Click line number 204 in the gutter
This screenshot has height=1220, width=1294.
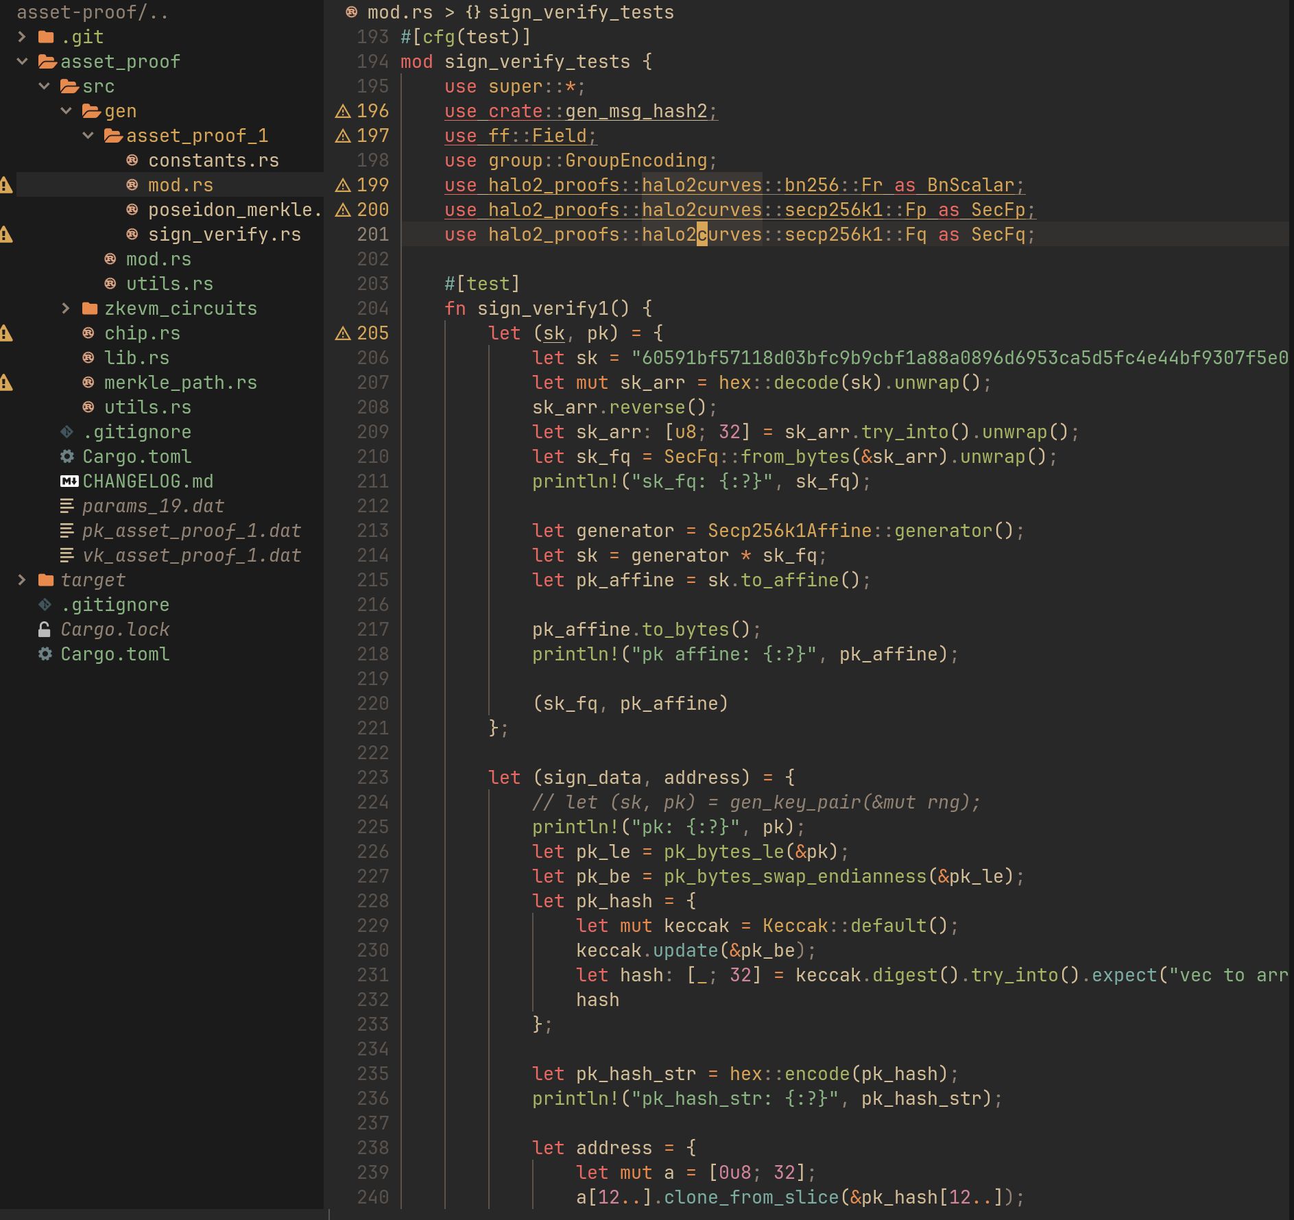click(x=372, y=309)
